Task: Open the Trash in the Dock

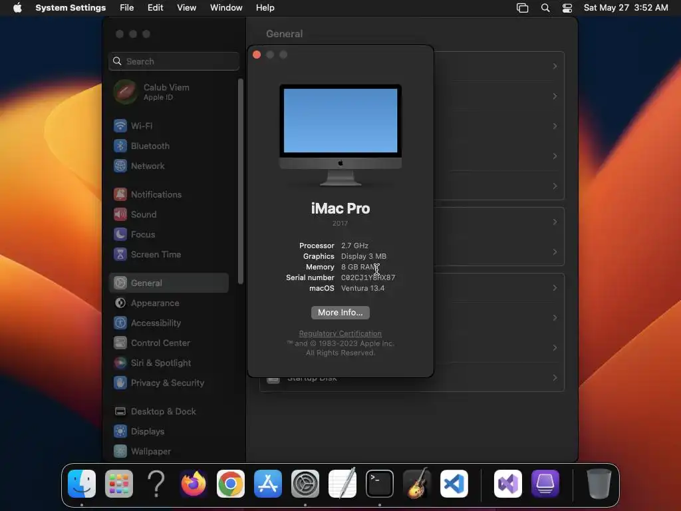Action: click(x=599, y=484)
